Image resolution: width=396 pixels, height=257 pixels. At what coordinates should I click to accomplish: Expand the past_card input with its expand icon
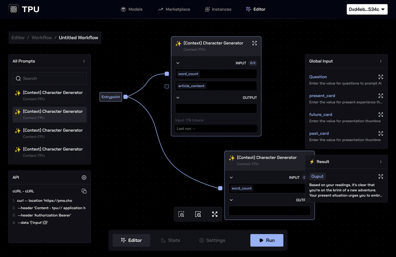coord(381,133)
